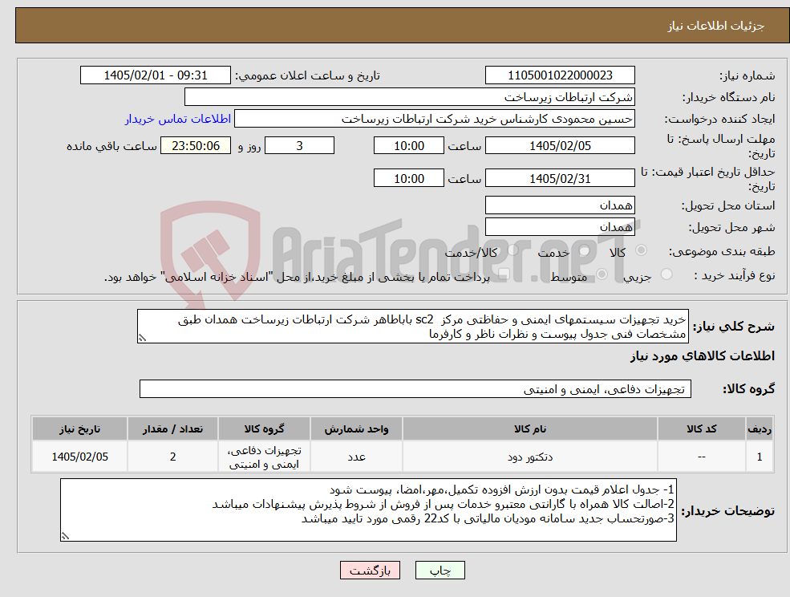This screenshot has height=597, width=790.
Task: Click the ردیف column header
Action: click(x=760, y=429)
